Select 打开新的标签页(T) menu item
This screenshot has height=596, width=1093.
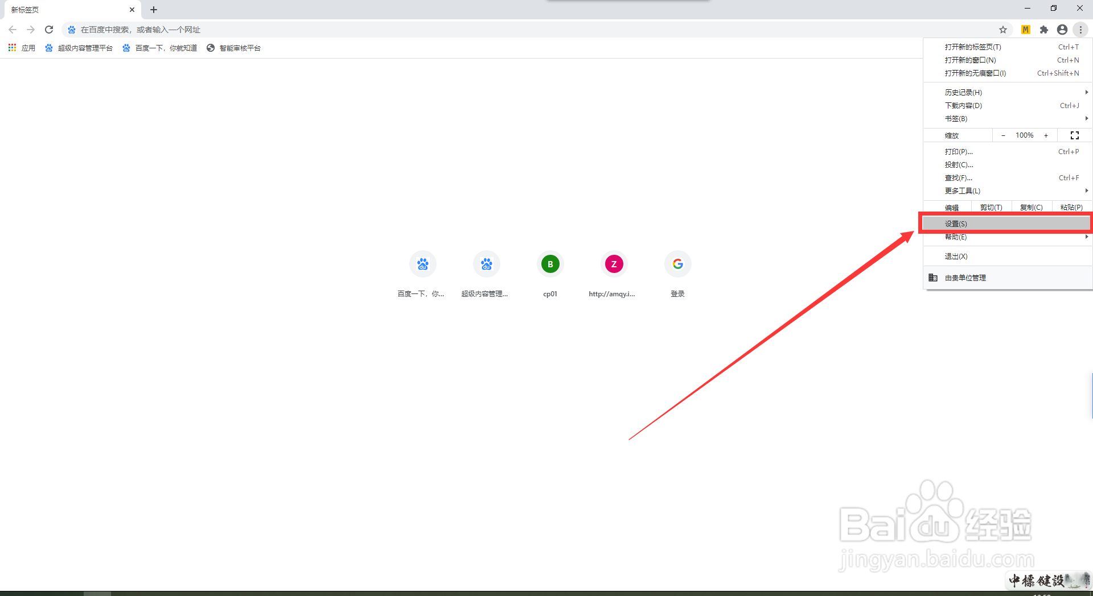pyautogui.click(x=1008, y=47)
